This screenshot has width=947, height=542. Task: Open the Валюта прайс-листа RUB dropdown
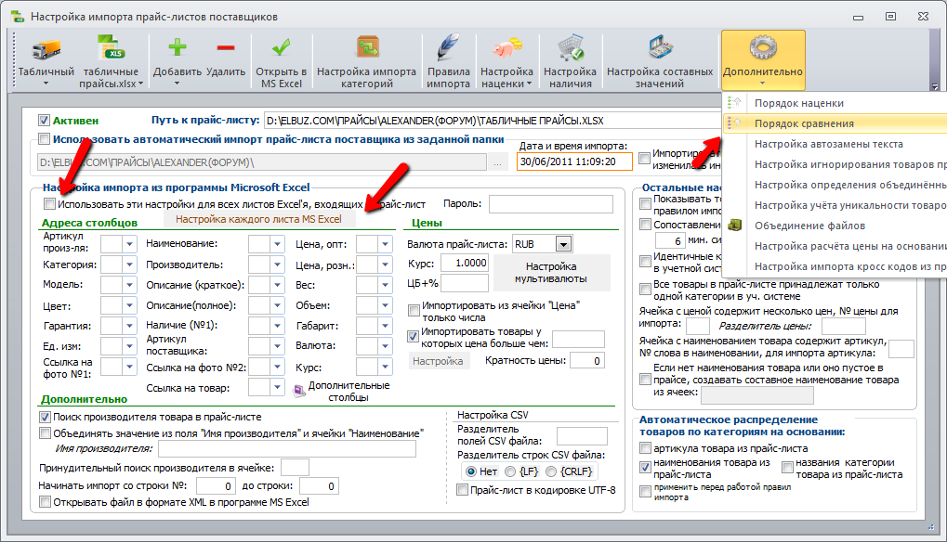563,244
